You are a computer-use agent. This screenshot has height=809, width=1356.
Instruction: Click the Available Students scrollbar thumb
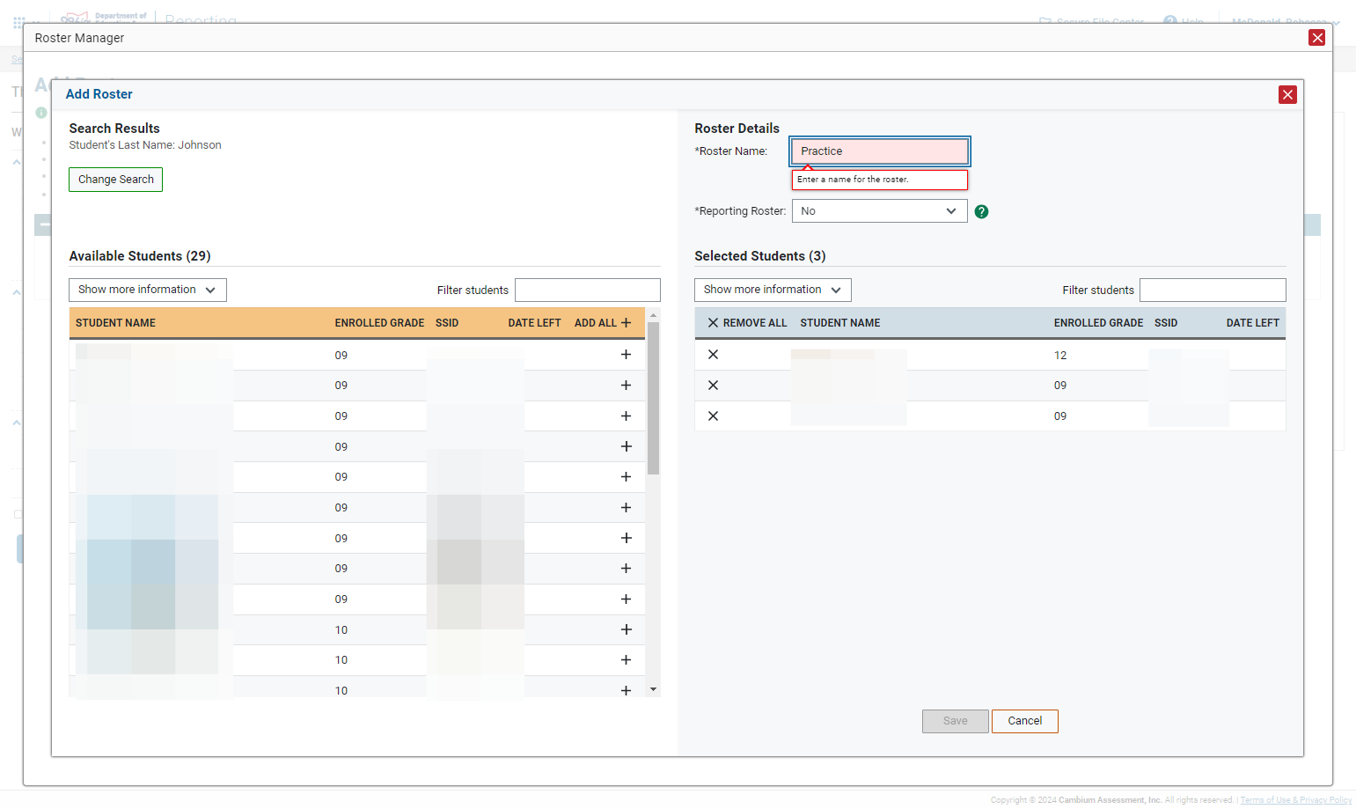(x=653, y=398)
